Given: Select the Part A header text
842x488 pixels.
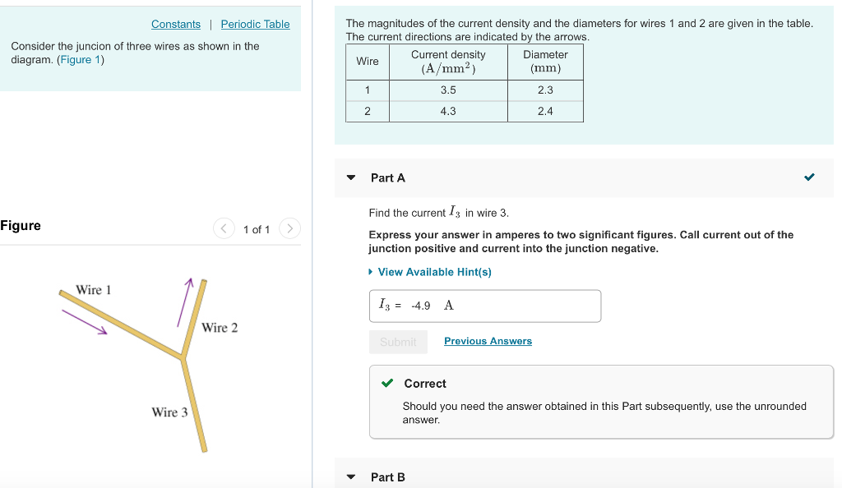Looking at the screenshot, I should pos(388,177).
